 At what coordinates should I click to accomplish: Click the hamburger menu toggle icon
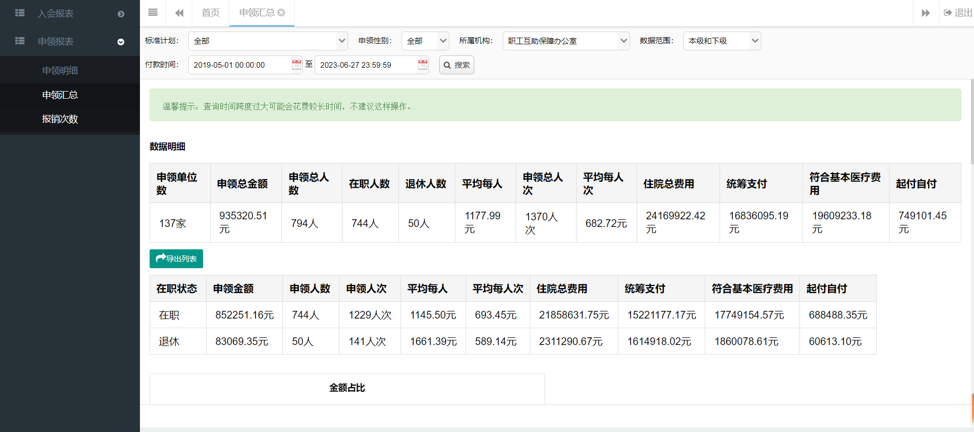(153, 13)
